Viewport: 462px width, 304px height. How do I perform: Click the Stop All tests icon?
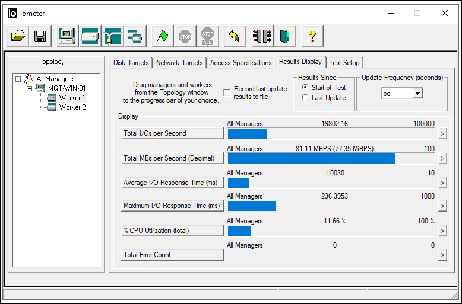[207, 37]
